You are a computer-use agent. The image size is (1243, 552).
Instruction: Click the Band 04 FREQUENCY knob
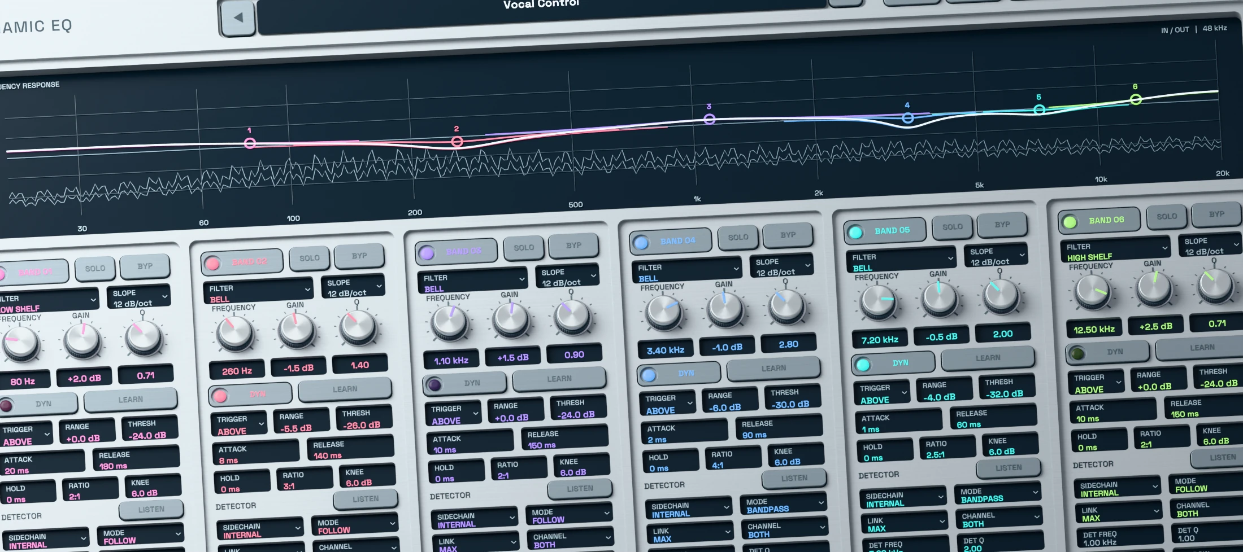(x=664, y=311)
